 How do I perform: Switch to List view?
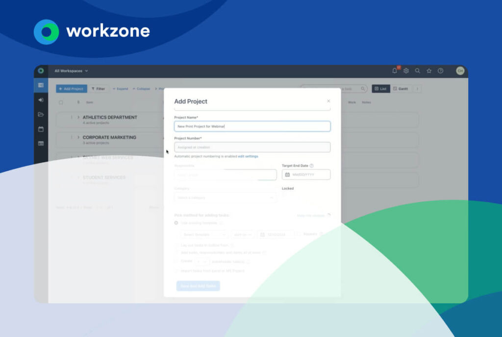(x=380, y=89)
